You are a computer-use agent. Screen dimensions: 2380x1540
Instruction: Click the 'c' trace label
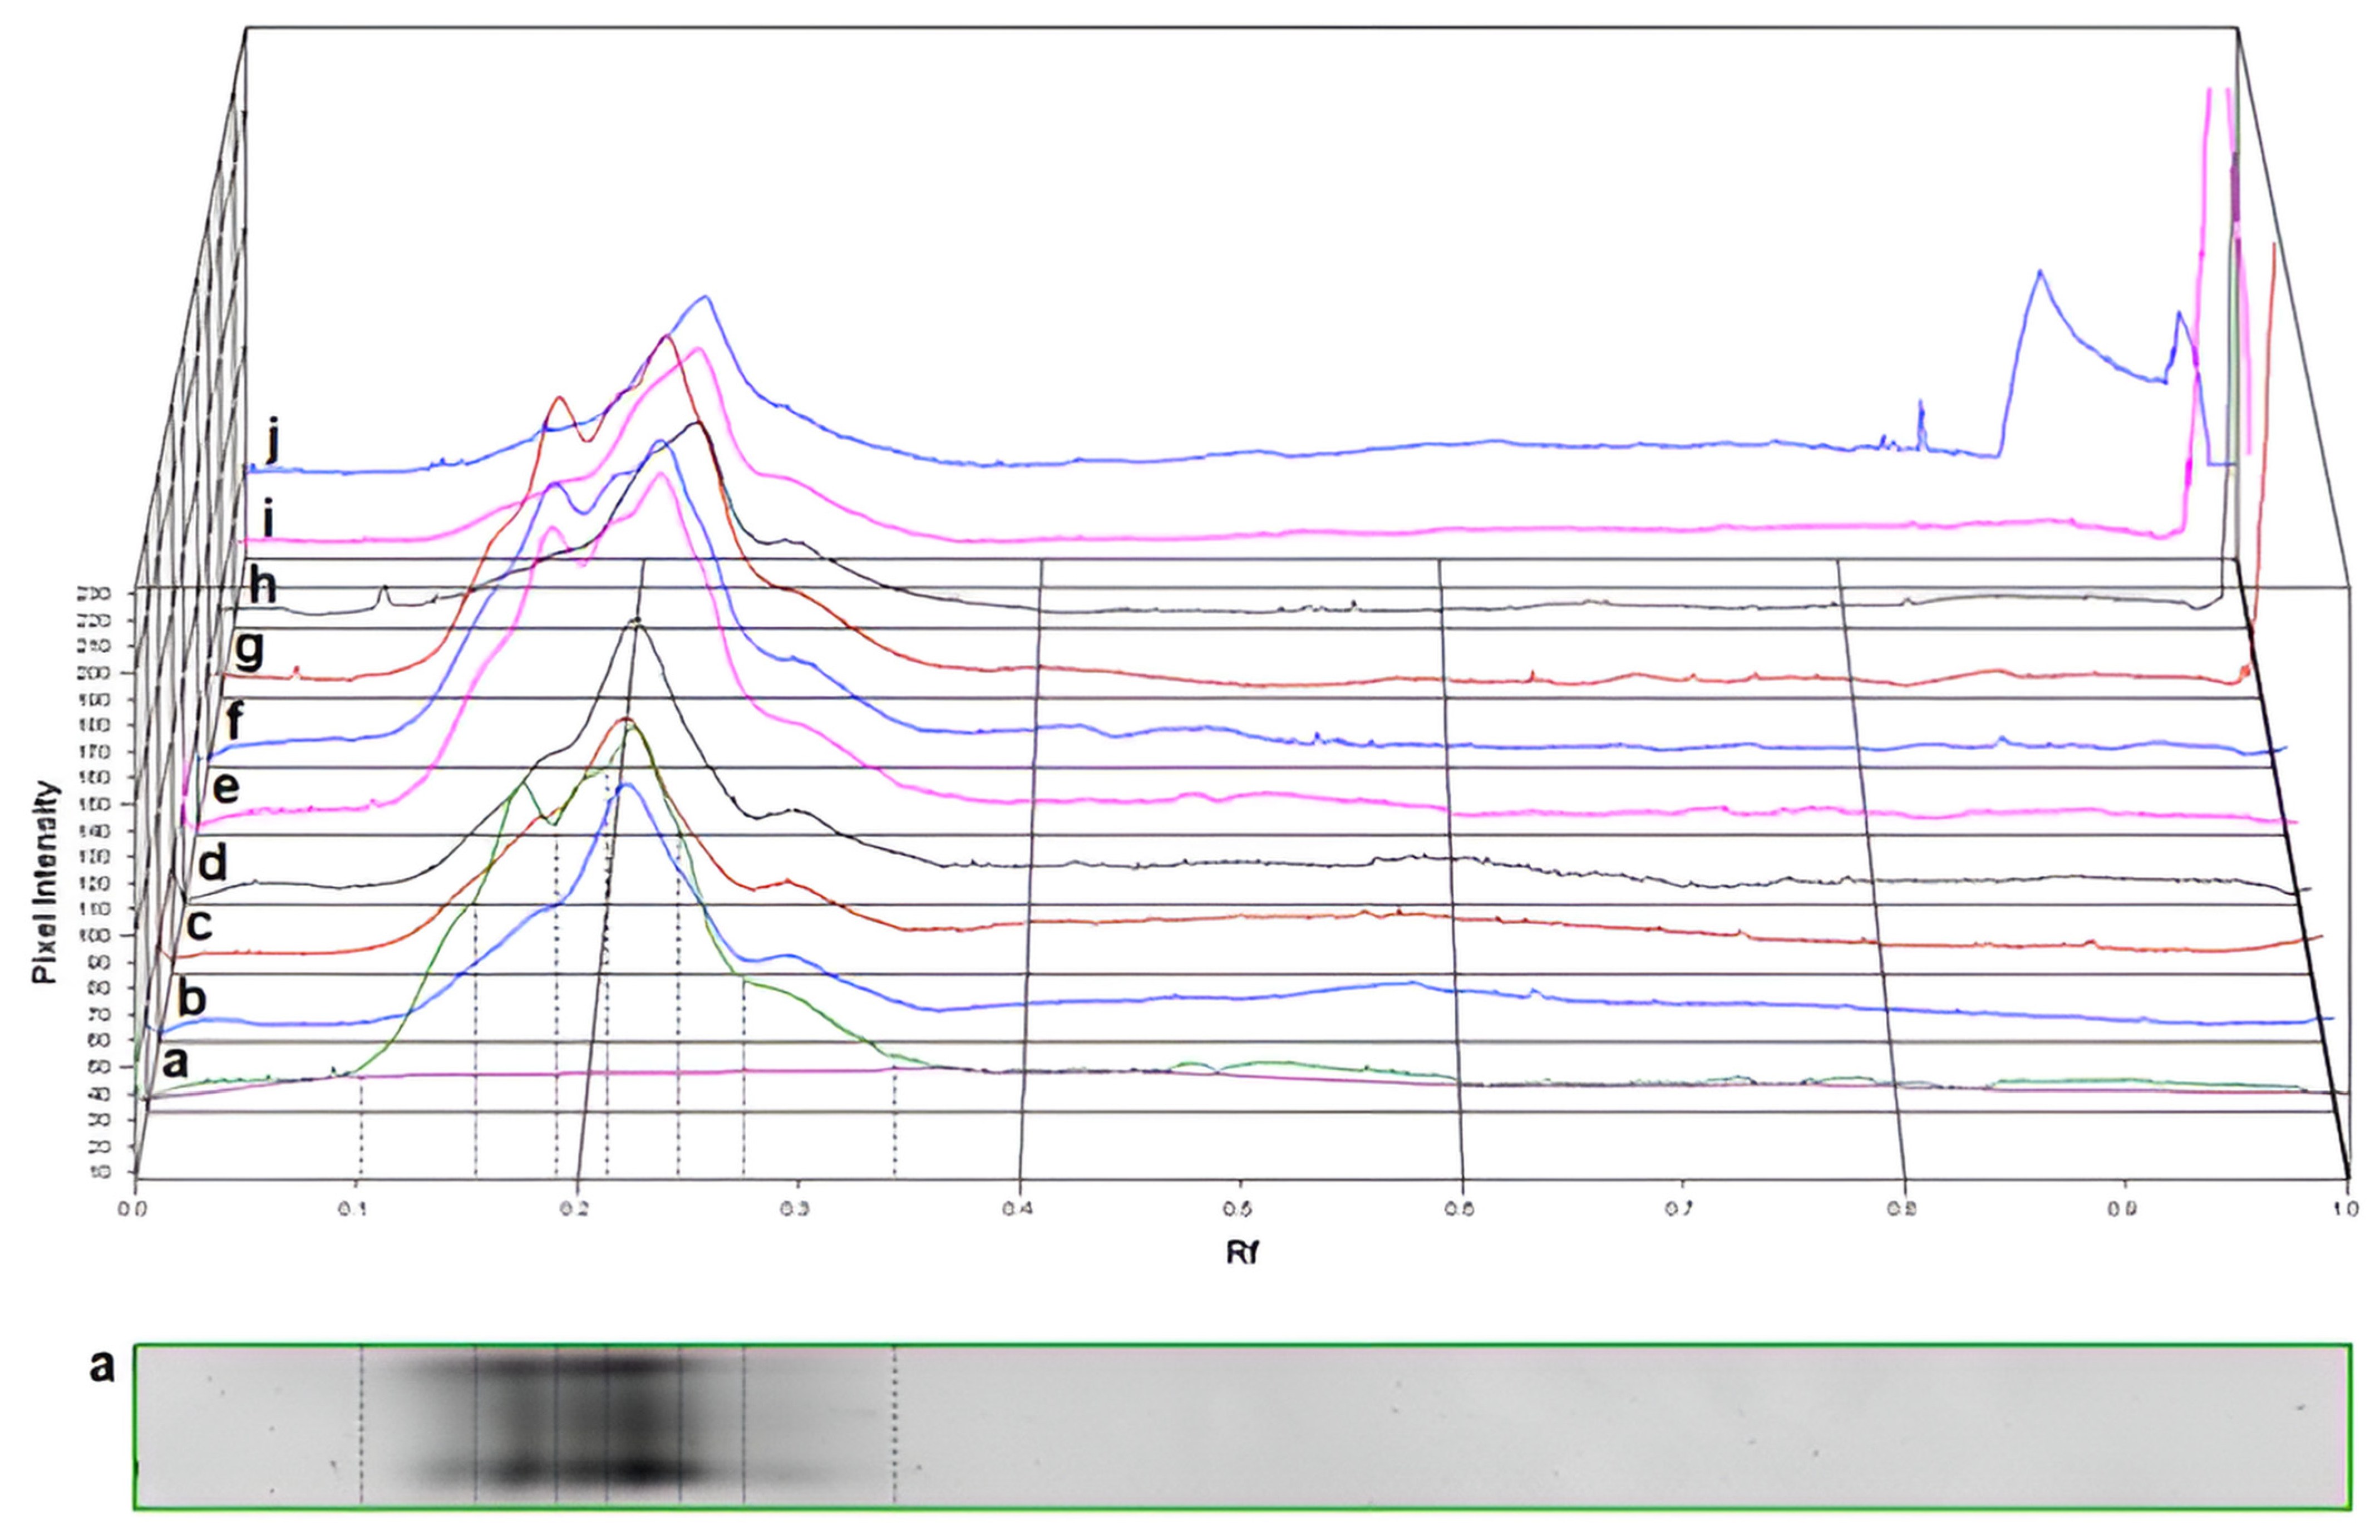[x=199, y=926]
